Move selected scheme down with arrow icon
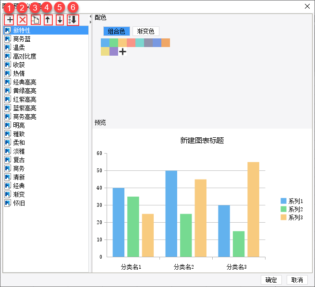This screenshot has width=315, height=287. click(60, 20)
